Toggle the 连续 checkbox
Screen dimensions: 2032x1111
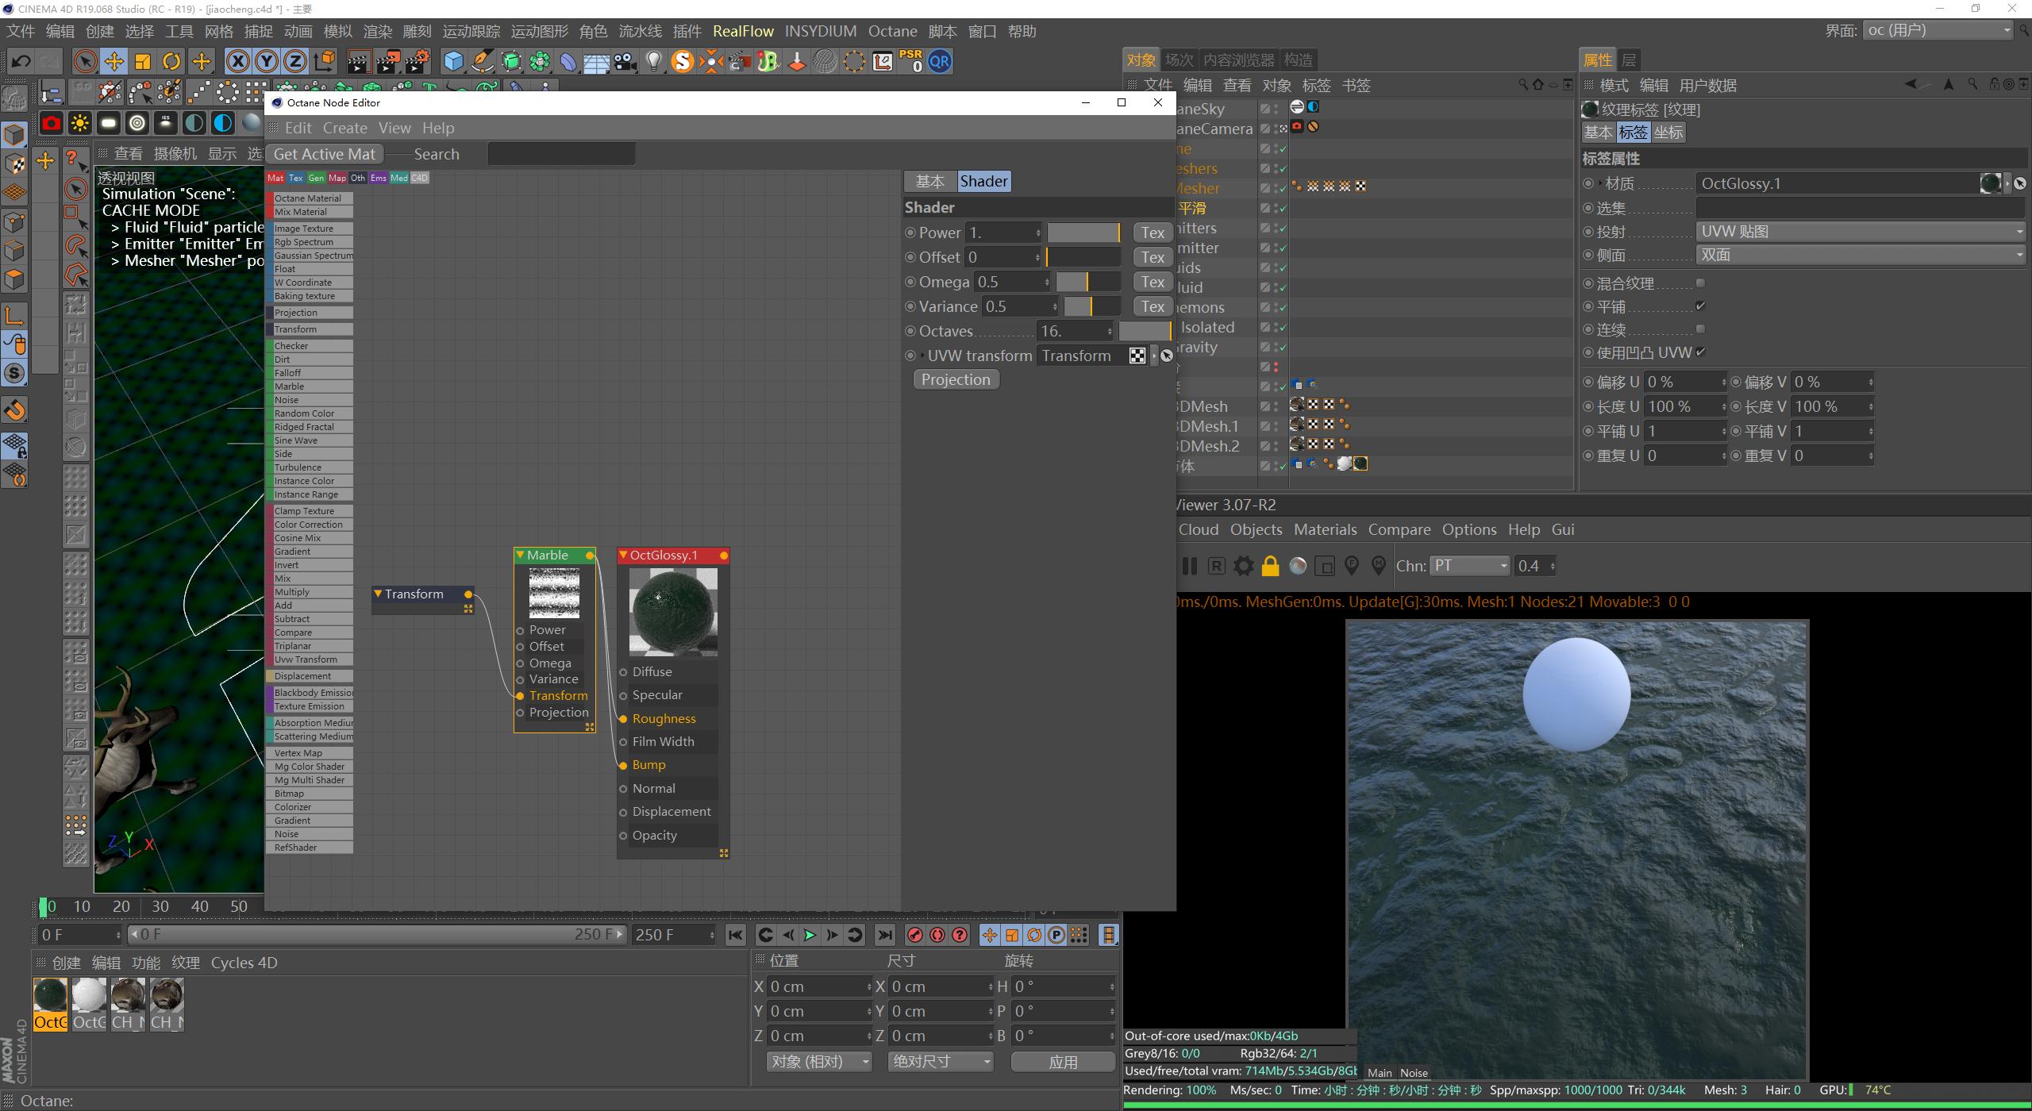(1700, 329)
